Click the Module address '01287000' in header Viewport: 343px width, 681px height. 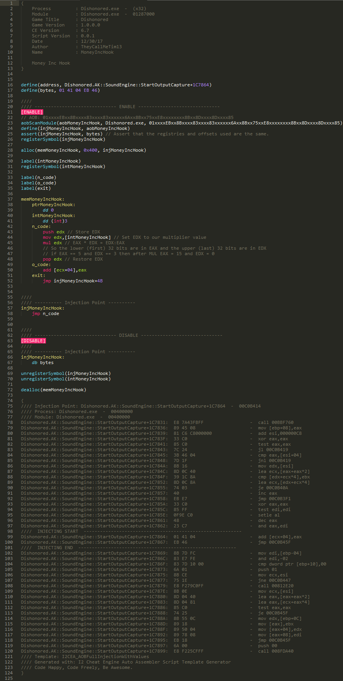point(144,14)
